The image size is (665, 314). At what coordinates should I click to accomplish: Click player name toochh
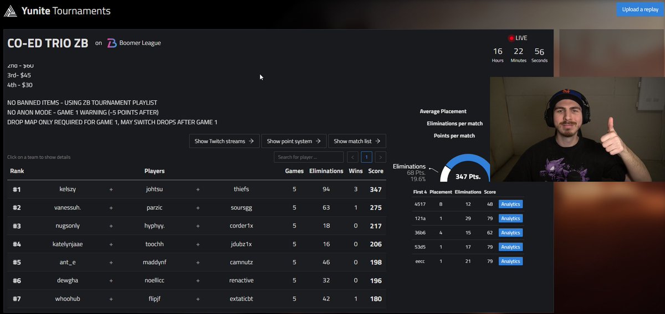coord(154,244)
